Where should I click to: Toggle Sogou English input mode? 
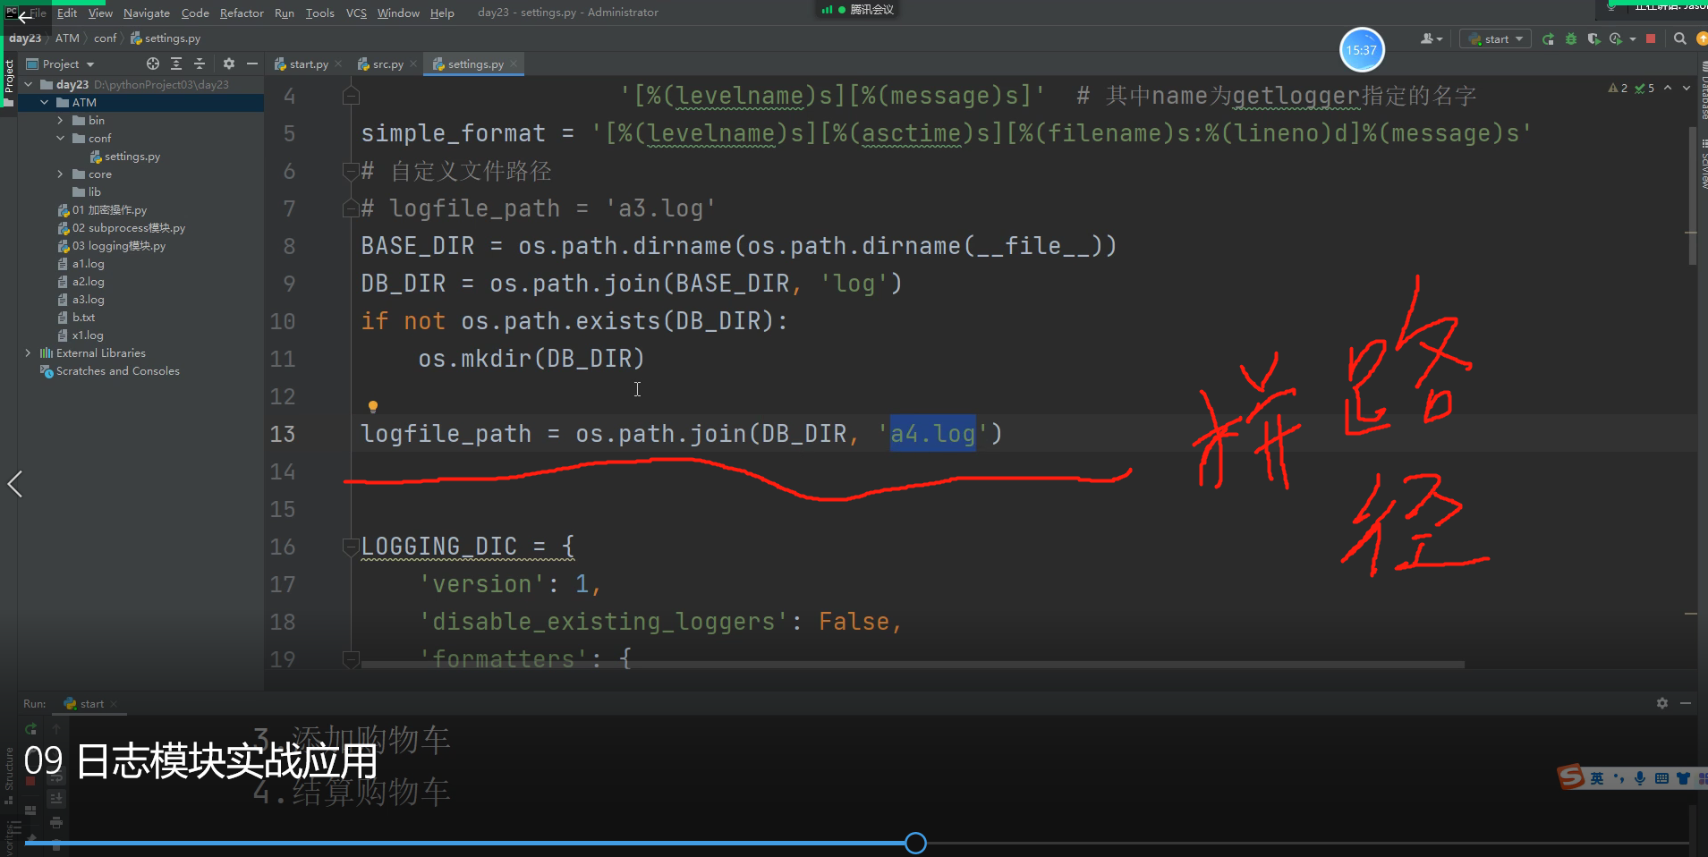[x=1597, y=778]
